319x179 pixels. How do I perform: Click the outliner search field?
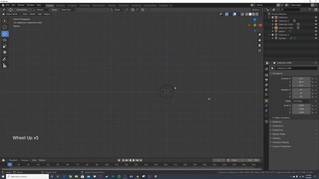[x=290, y=10]
